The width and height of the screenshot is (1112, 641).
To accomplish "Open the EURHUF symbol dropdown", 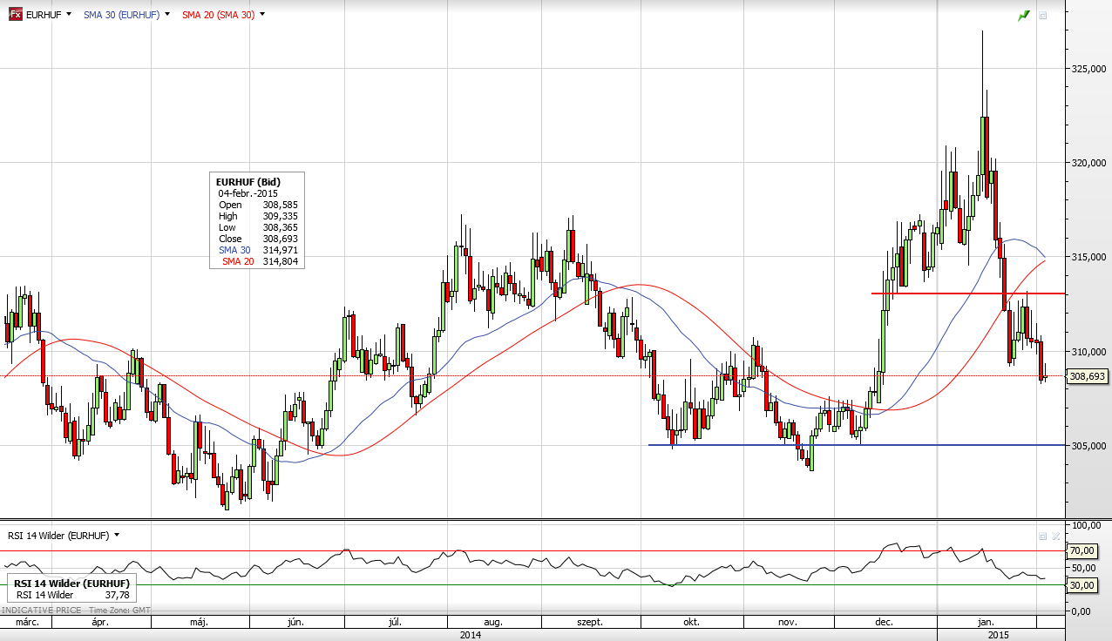I will pyautogui.click(x=69, y=15).
